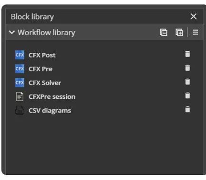
Task: Choose the CFXPre session entry label
Action: click(x=52, y=96)
